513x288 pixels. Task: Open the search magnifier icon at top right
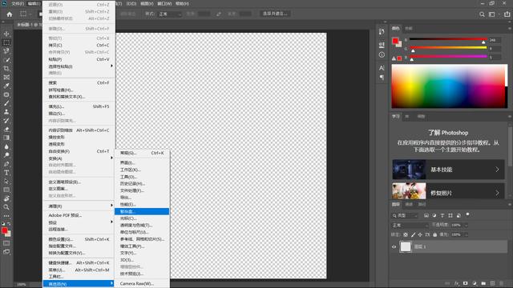(x=482, y=14)
